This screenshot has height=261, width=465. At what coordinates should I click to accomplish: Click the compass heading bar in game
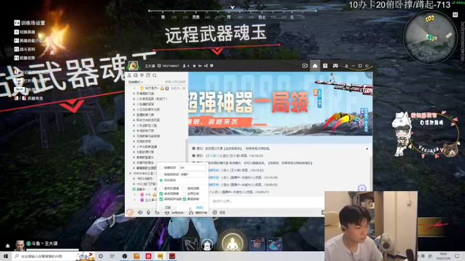click(232, 14)
